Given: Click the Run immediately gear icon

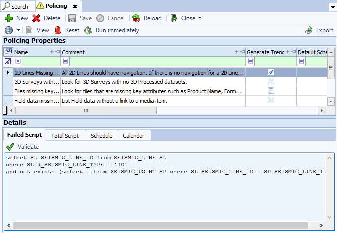Looking at the screenshot, I should coord(88,30).
